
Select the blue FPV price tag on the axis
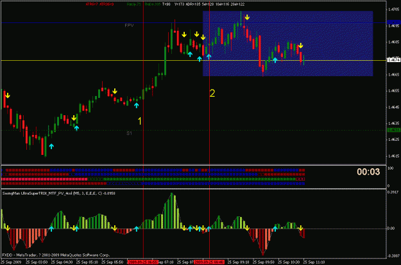coord(393,22)
